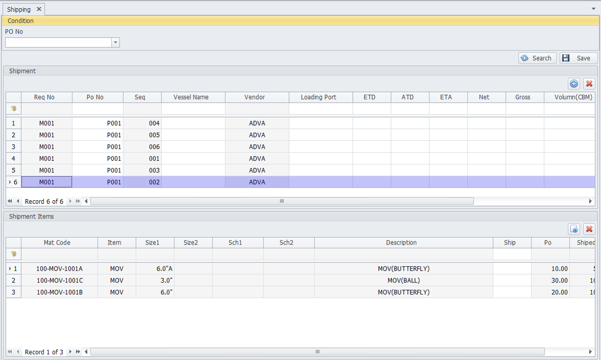Viewport: 601px width, 360px height.
Task: Go to last record in Shipment Items navigator
Action: [78, 352]
